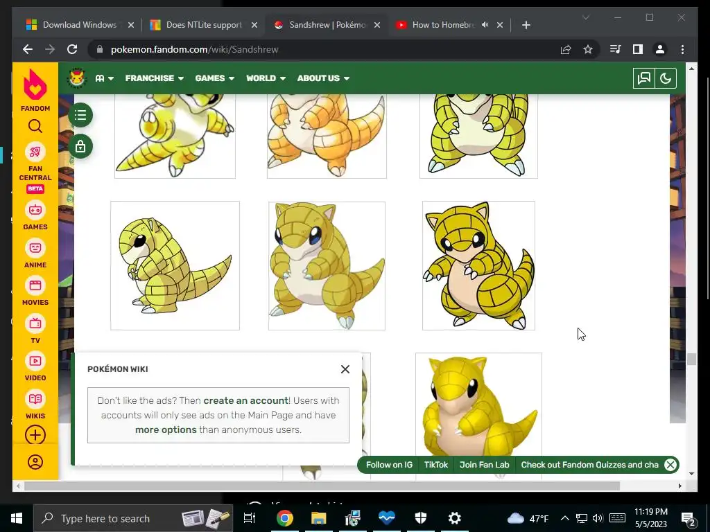Expand the Explore dropdown menu
This screenshot has width=710, height=532.
105,78
